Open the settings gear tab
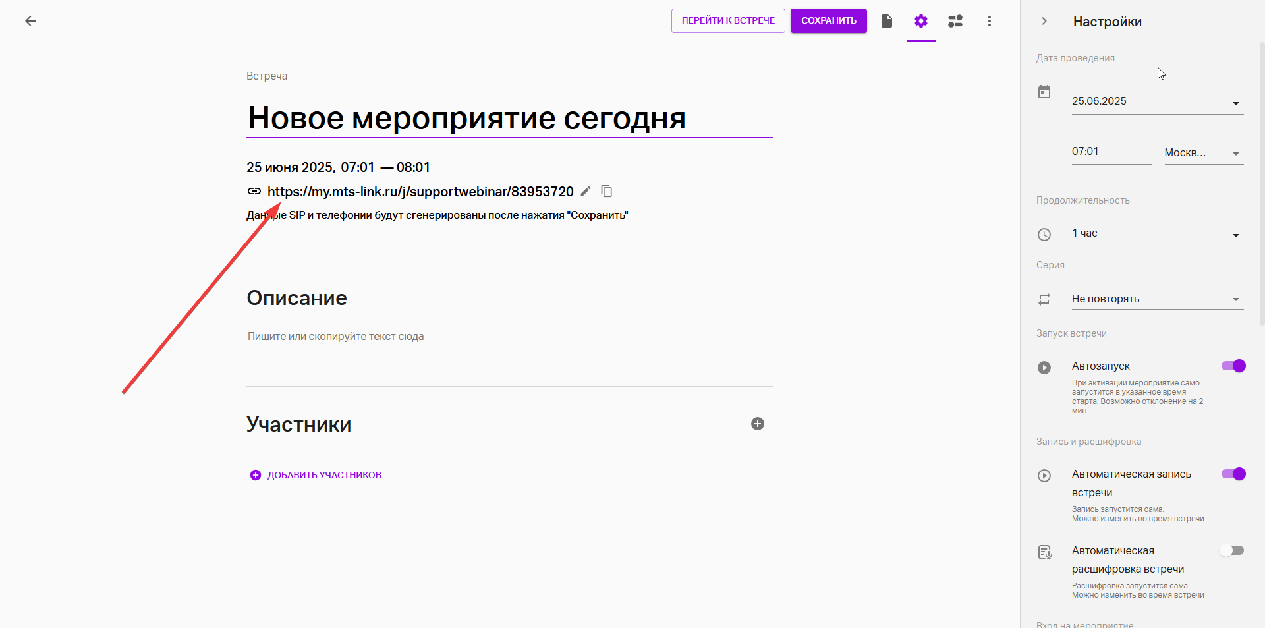 (921, 21)
